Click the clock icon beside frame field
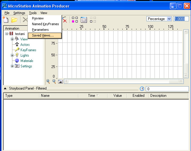The width and height of the screenshot is (191, 151). tap(142, 89)
